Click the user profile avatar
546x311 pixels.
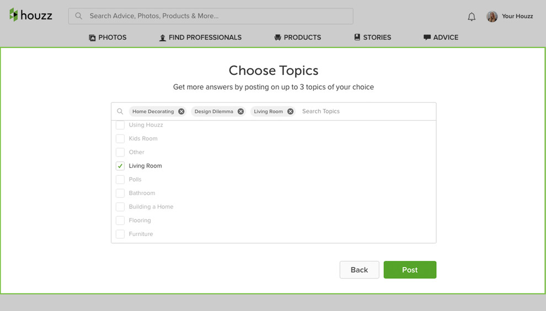coord(492,17)
